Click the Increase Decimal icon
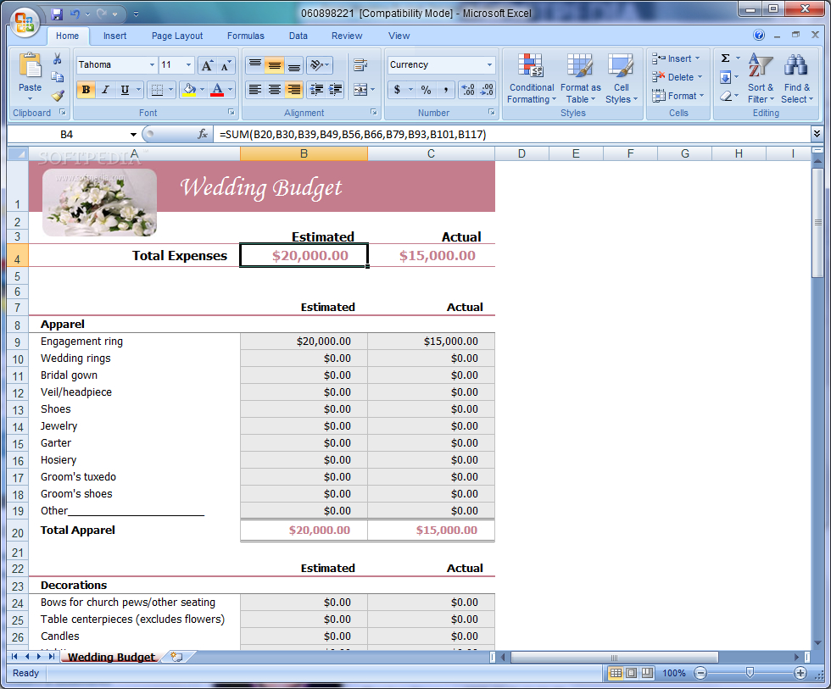This screenshot has width=831, height=689. (467, 90)
